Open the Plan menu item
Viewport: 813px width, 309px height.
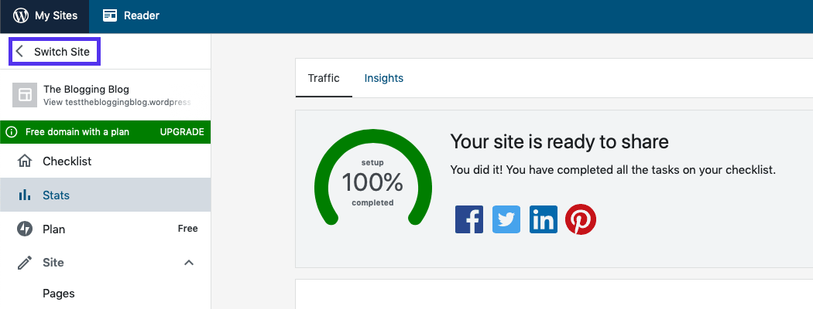click(53, 229)
